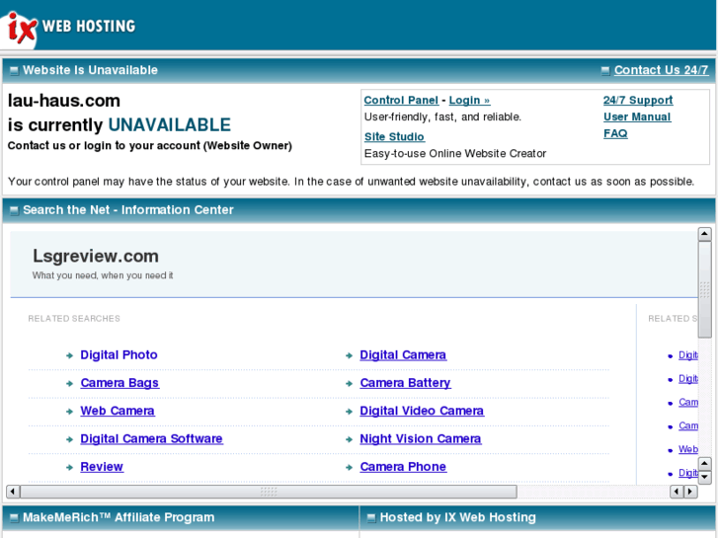
Task: Open Web Camera related search
Action: click(x=118, y=411)
